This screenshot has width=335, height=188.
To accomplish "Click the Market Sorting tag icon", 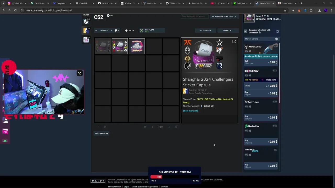I will [x=276, y=39].
